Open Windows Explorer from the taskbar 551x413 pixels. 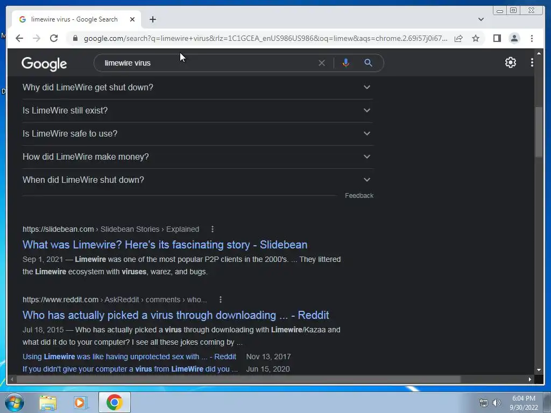coord(48,403)
